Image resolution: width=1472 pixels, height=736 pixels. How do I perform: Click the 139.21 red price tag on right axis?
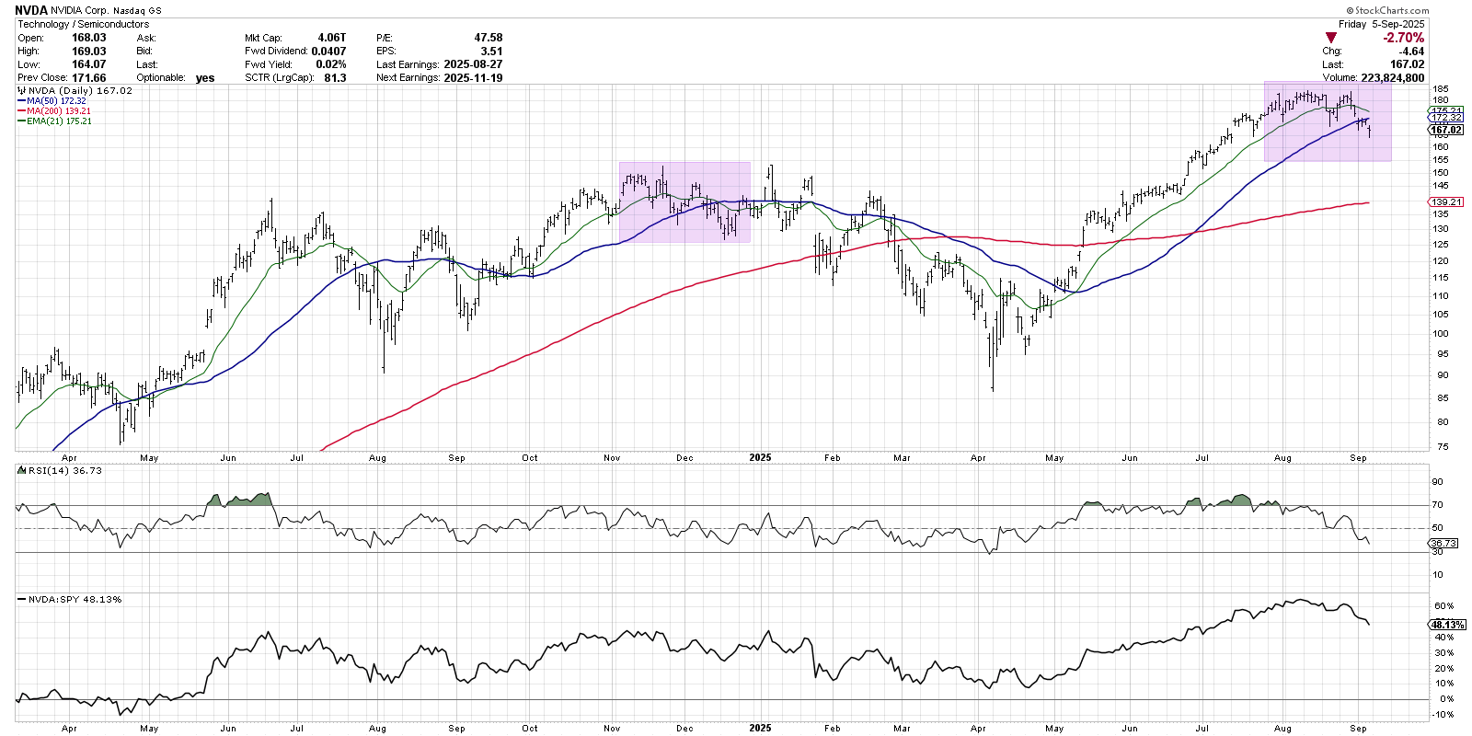coord(1446,201)
